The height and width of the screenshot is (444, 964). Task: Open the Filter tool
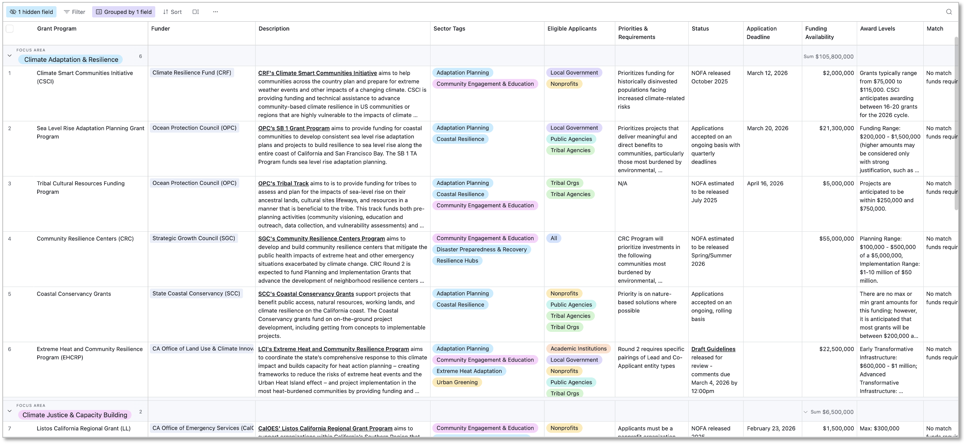click(74, 12)
